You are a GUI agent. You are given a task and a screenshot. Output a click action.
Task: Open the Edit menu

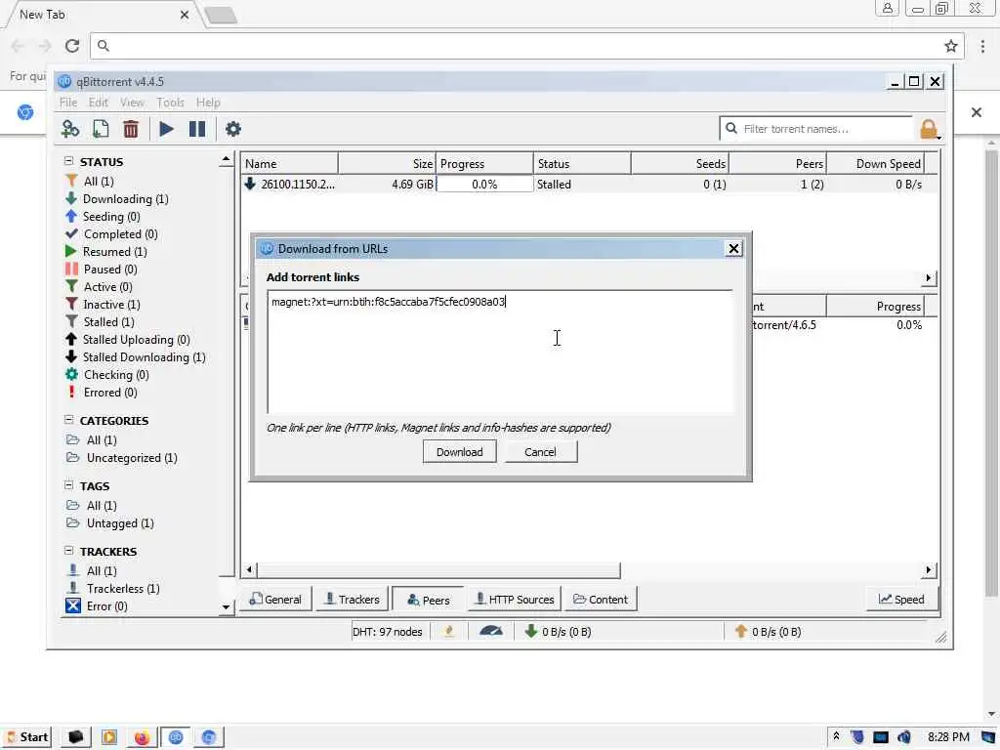99,102
